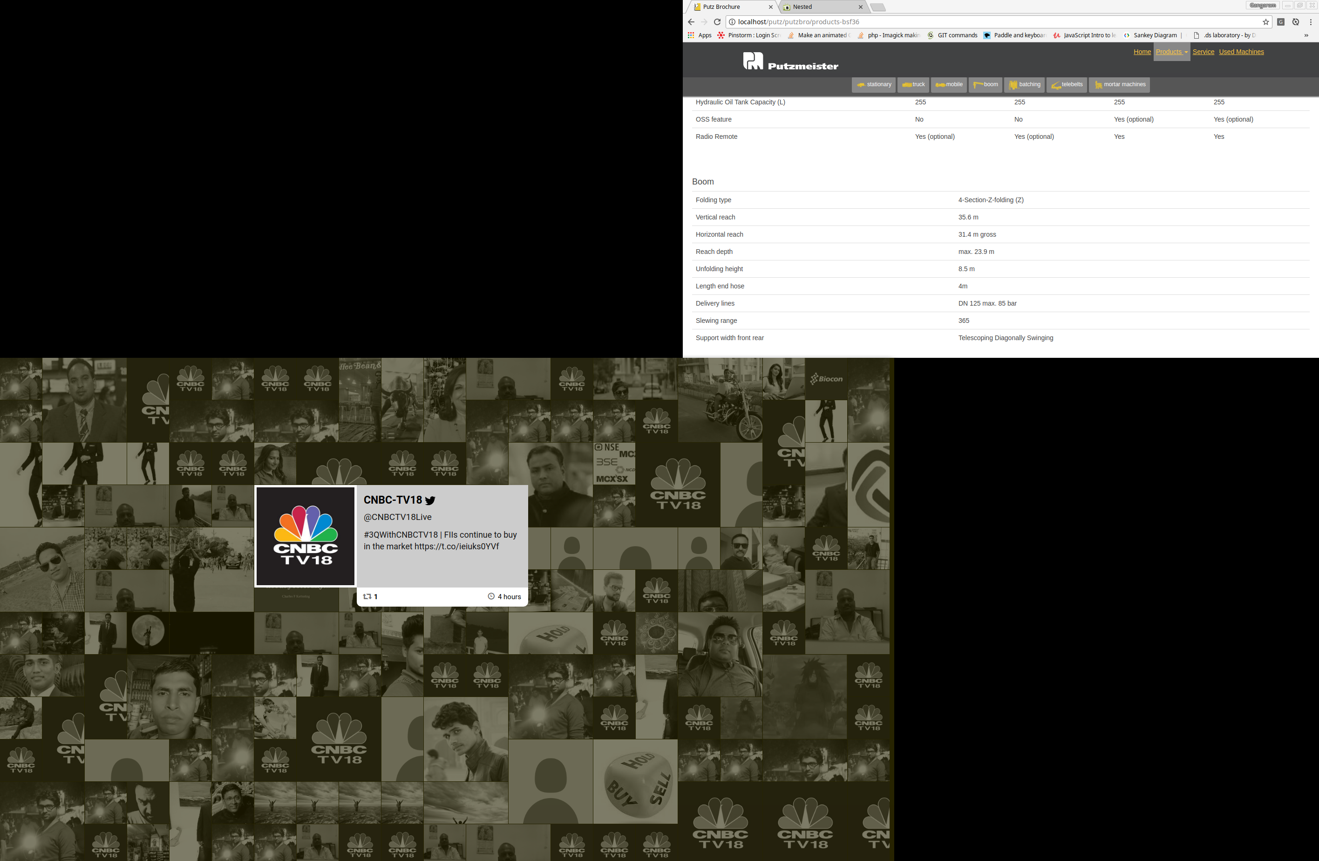This screenshot has width=1319, height=861.
Task: Select the HOLD BUY SELL dice tile
Action: [x=635, y=782]
